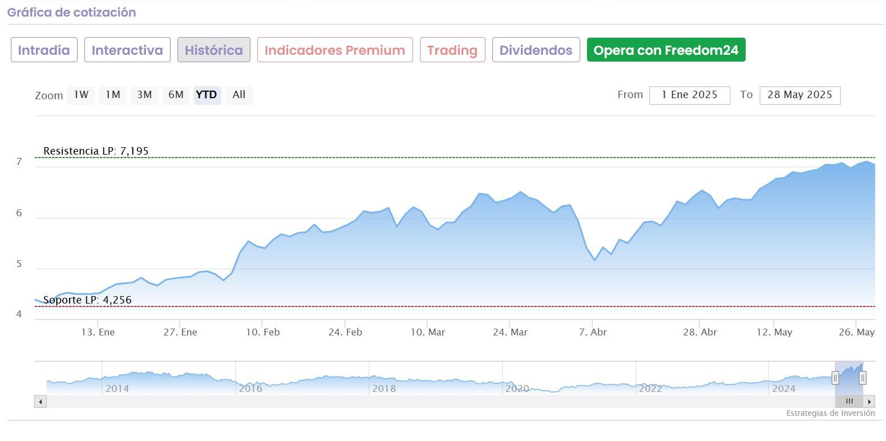Select the 1M zoom range

point(113,95)
